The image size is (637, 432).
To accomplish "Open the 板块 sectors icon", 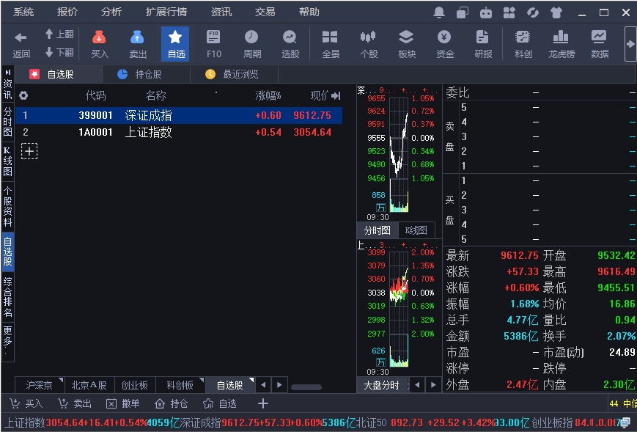I will coord(406,37).
